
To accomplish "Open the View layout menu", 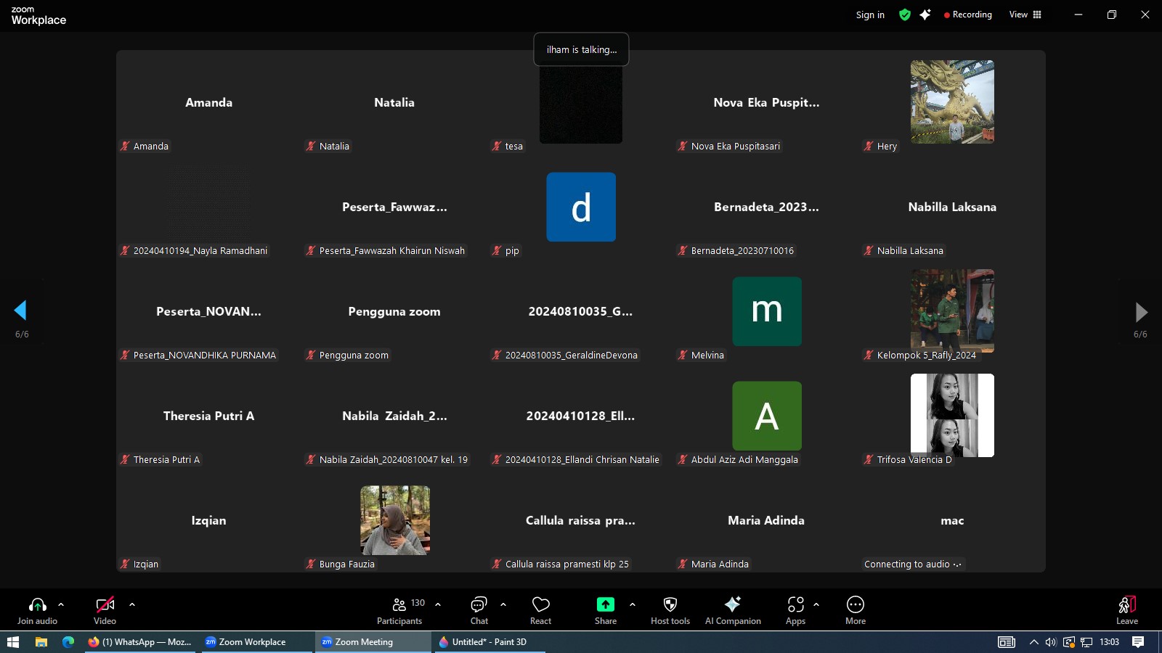I will tap(1025, 15).
